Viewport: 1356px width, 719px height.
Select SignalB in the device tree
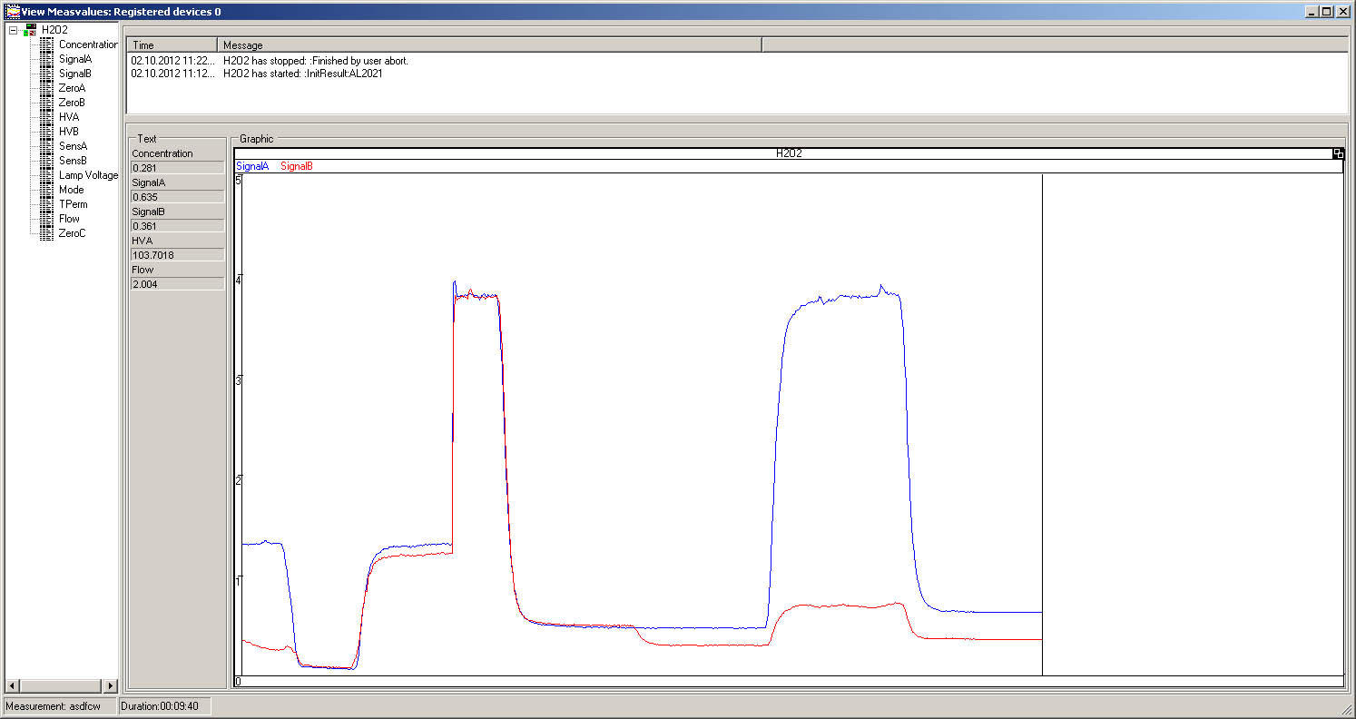[x=74, y=74]
